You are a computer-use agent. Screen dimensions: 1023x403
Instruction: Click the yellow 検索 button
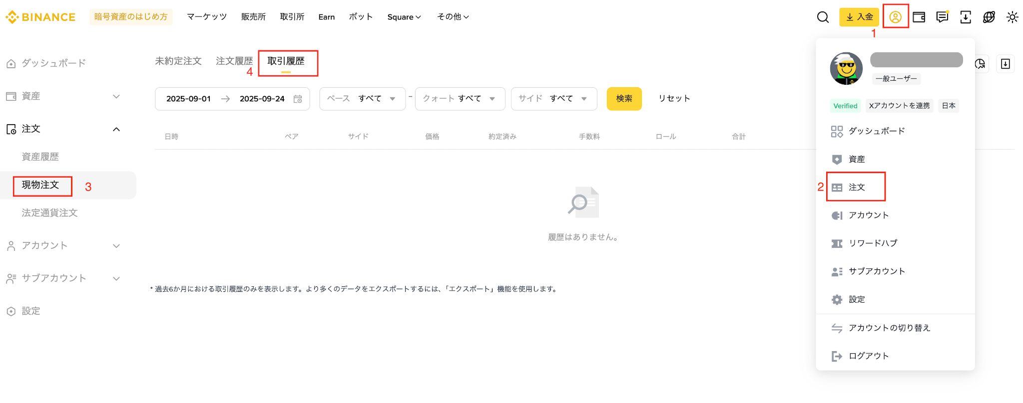tap(624, 99)
